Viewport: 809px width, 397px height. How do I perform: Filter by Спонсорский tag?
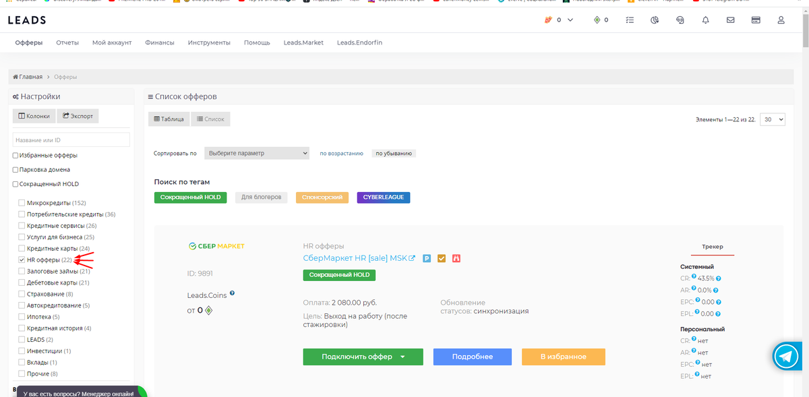(322, 197)
